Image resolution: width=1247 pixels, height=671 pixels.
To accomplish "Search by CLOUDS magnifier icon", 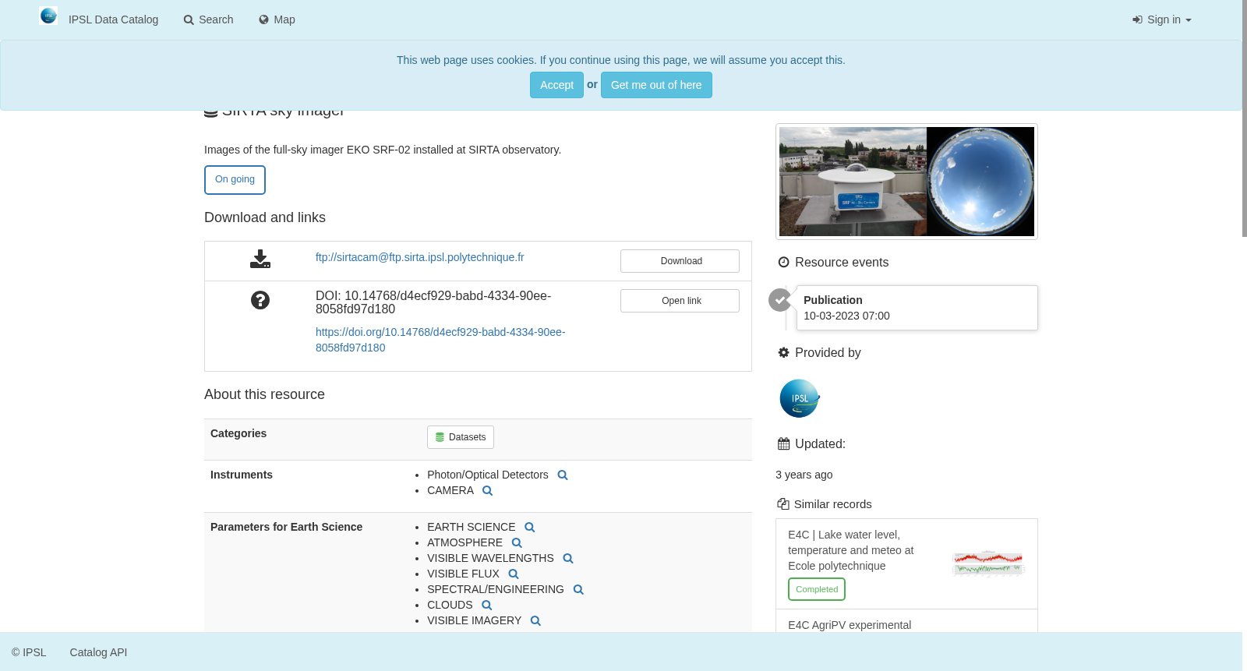I will (487, 606).
